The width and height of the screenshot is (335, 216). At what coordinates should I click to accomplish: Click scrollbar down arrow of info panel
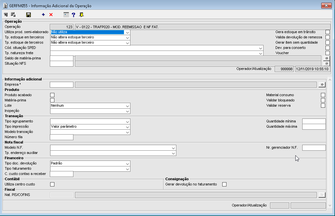click(330, 205)
